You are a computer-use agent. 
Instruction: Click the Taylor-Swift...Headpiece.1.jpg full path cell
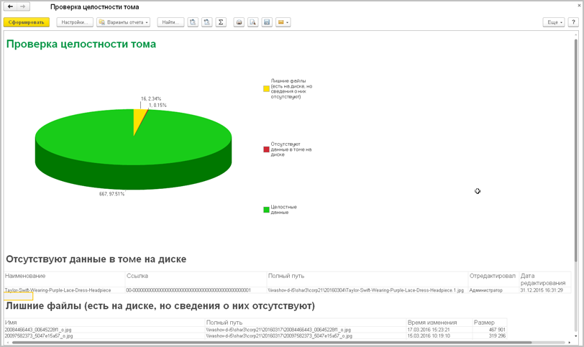366,290
